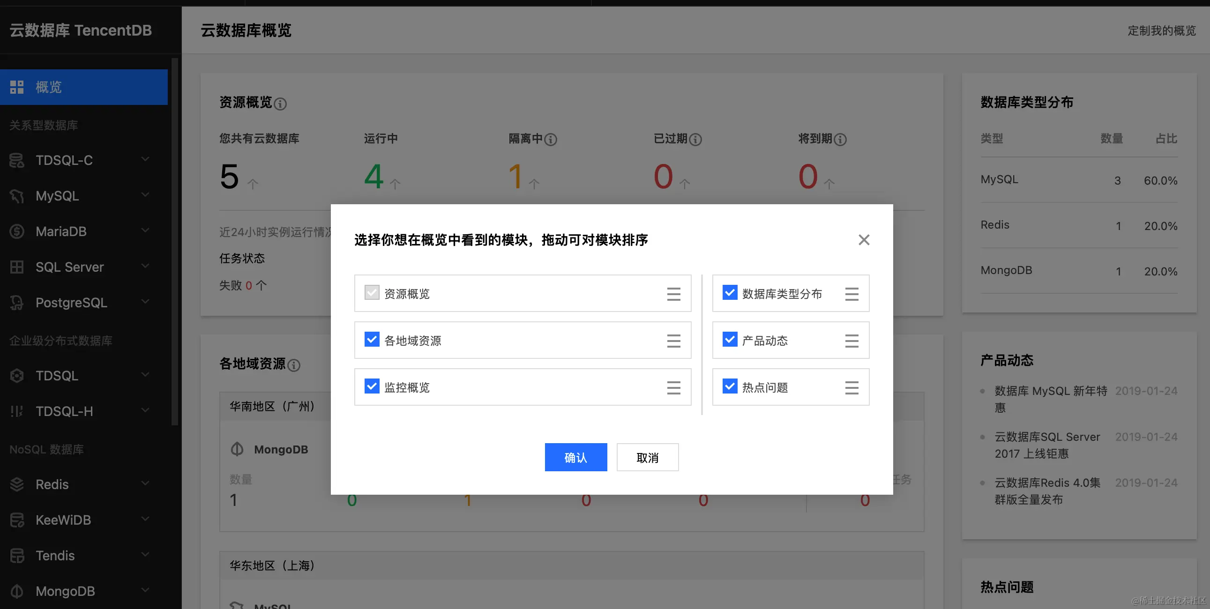The height and width of the screenshot is (609, 1210).
Task: Click MongoDB icon in 华南地区 card
Action: tap(237, 449)
